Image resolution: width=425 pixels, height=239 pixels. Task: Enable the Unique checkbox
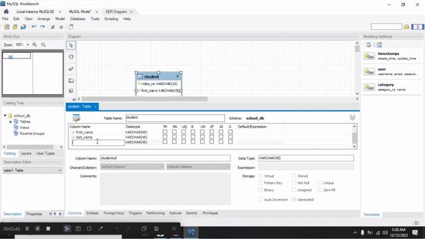click(x=320, y=183)
